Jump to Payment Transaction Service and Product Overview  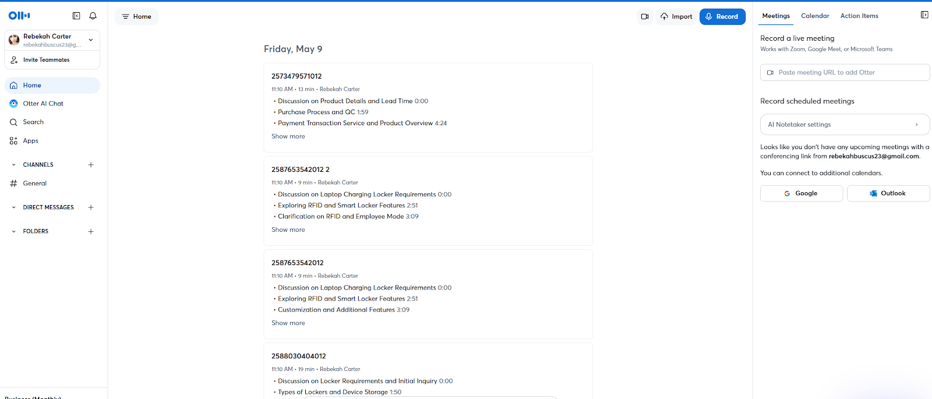pyautogui.click(x=362, y=123)
